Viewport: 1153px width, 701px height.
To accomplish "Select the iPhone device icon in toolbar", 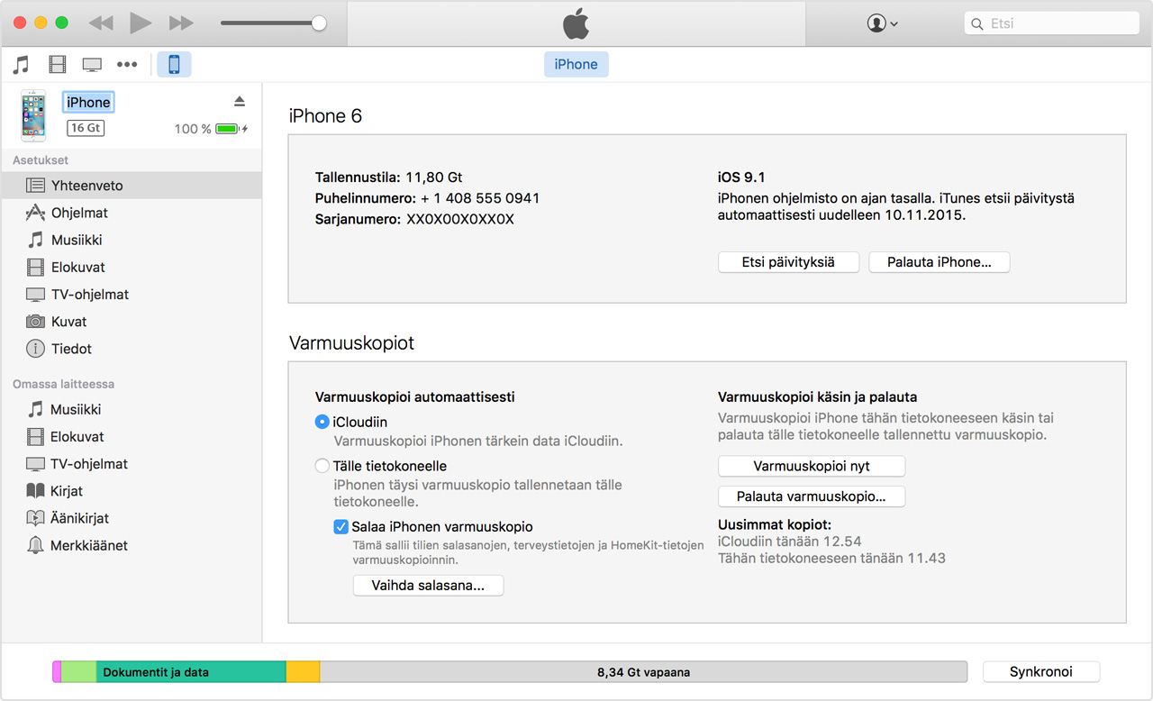I will pos(174,64).
